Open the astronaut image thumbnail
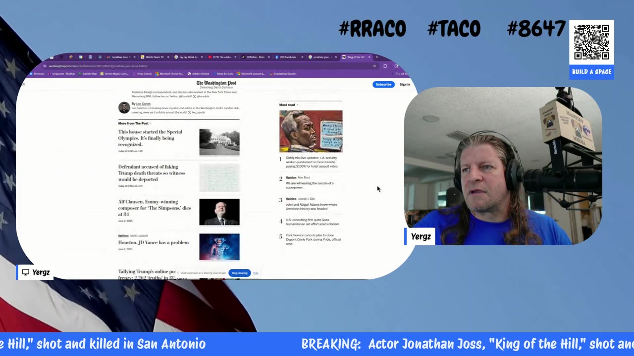The height and width of the screenshot is (356, 634). [x=219, y=247]
